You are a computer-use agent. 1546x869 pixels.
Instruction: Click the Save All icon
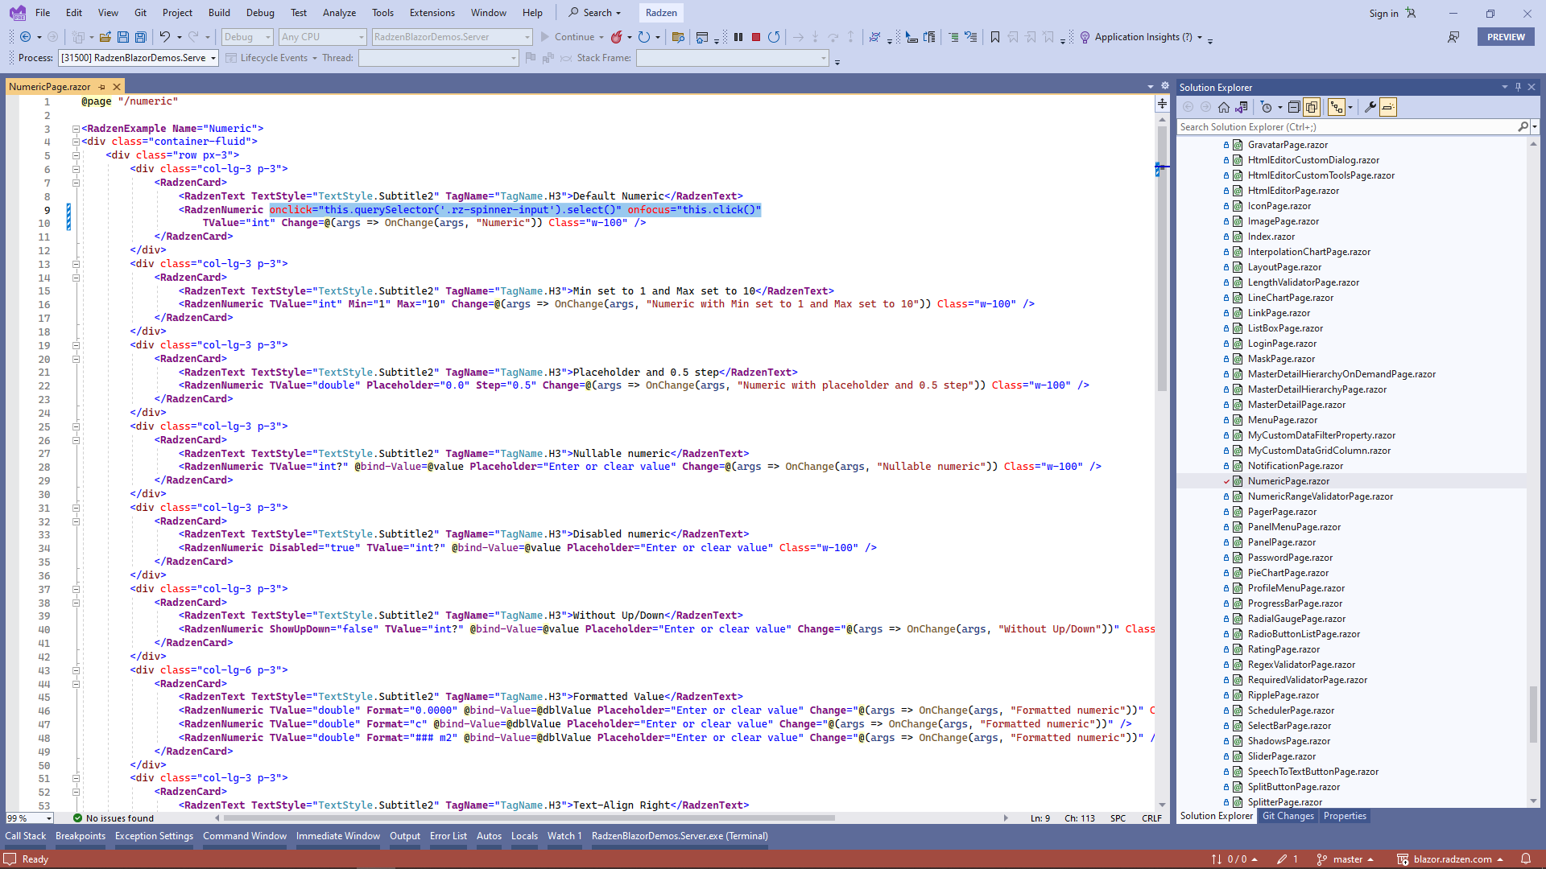click(141, 37)
